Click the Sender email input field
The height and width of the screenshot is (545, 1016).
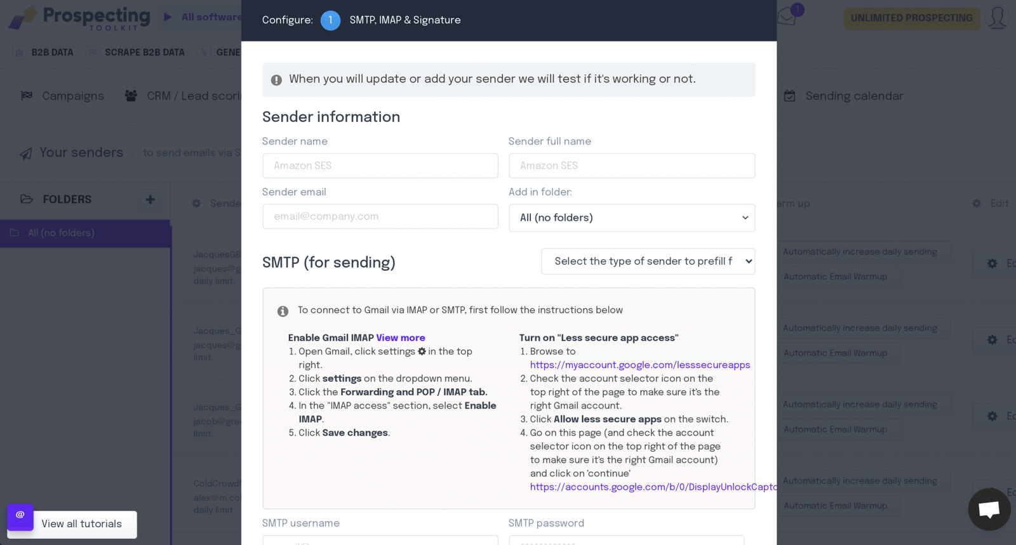380,216
